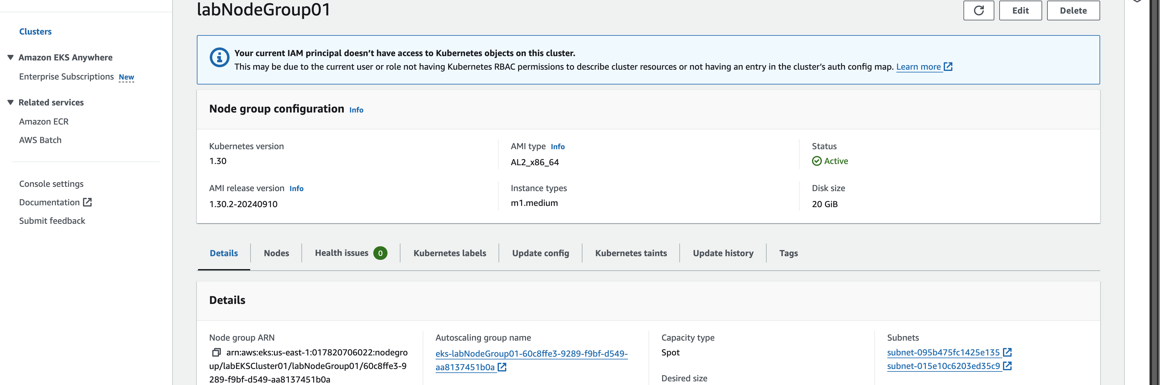Click the AMI type value AL2_x86_64
This screenshot has width=1160, height=385.
pos(535,162)
